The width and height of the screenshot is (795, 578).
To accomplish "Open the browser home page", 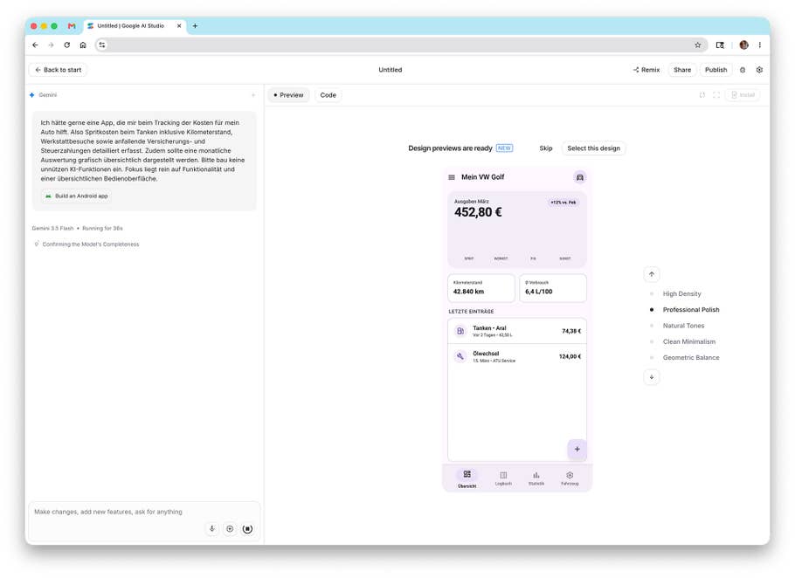I will pos(83,45).
